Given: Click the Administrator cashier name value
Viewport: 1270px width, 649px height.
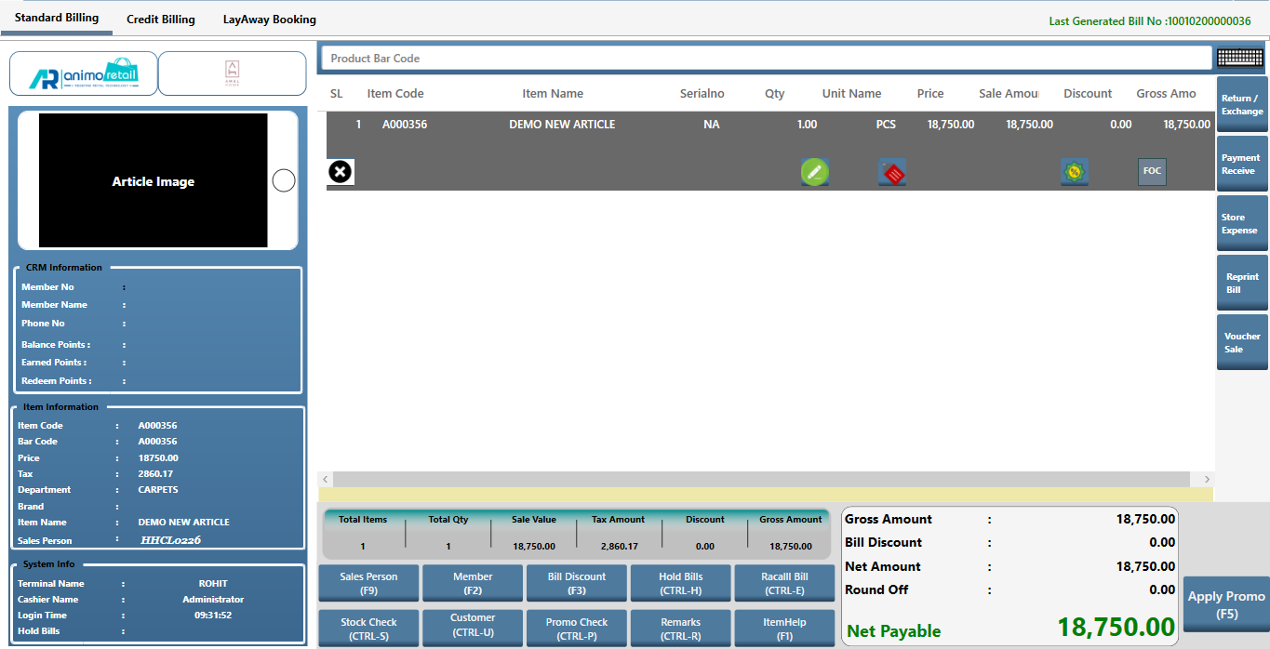Looking at the screenshot, I should pyautogui.click(x=213, y=600).
